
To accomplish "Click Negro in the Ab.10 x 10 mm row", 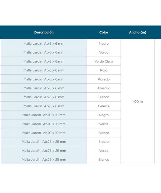I will pyautogui.click(x=104, y=115).
